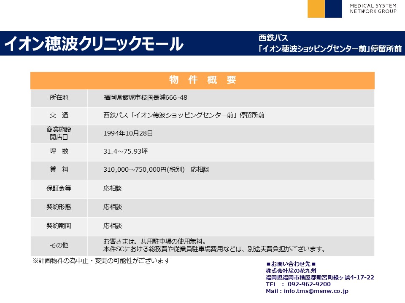This screenshot has height=303, width=405.
Task: Select the "坪数" row label
Action: 59,151
